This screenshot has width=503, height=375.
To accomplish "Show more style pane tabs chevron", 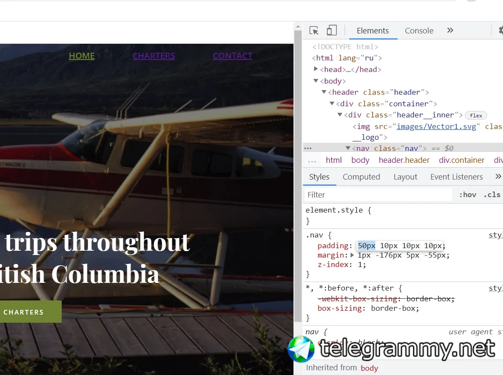I will pyautogui.click(x=498, y=177).
